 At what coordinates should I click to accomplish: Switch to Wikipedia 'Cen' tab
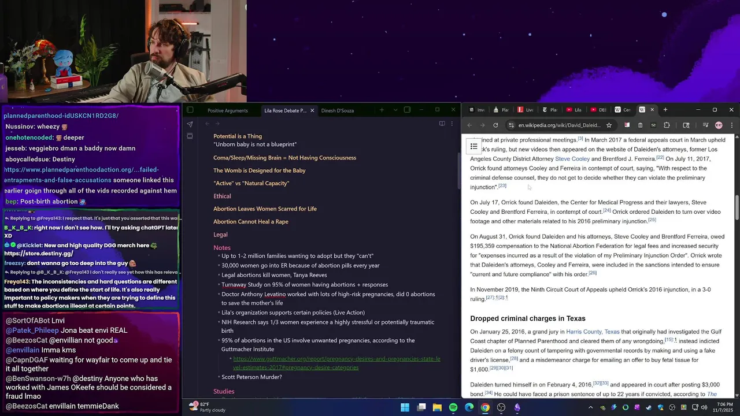[x=623, y=110]
